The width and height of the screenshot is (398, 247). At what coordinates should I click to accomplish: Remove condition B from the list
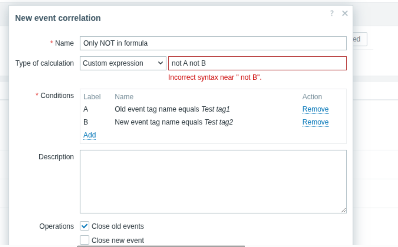point(315,122)
